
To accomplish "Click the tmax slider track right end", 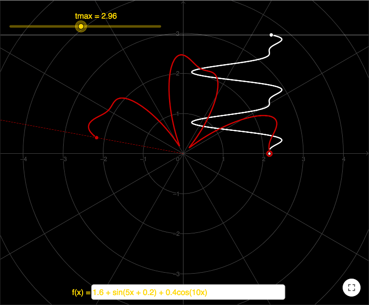I will [160, 26].
